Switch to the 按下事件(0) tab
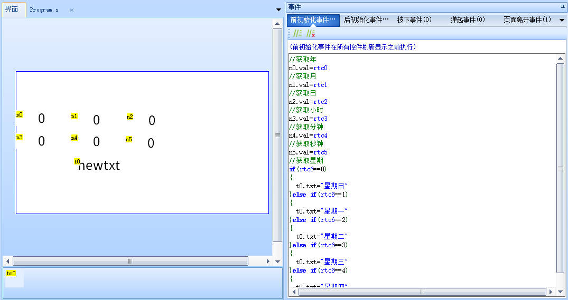 (x=414, y=20)
